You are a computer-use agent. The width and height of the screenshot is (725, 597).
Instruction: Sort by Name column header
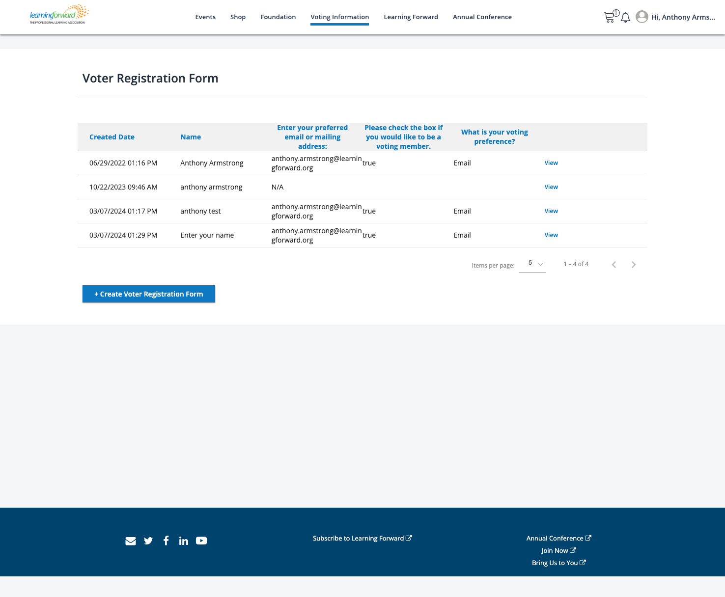tap(191, 137)
